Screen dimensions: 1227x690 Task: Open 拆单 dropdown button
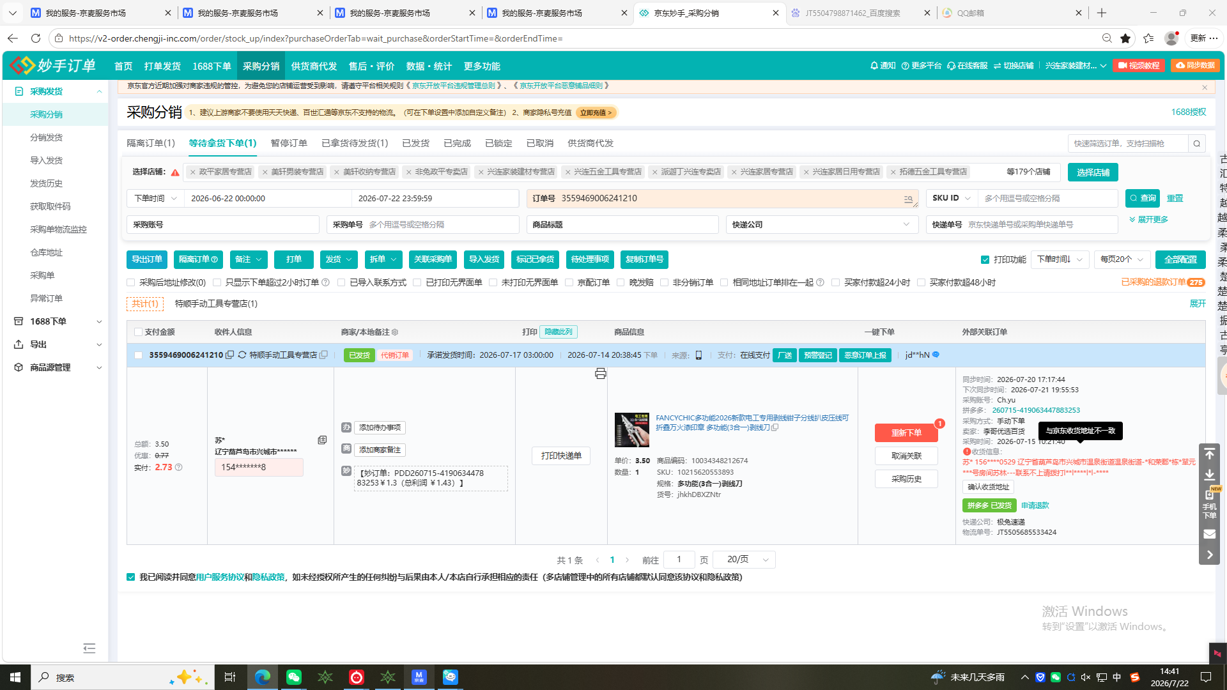coord(383,259)
